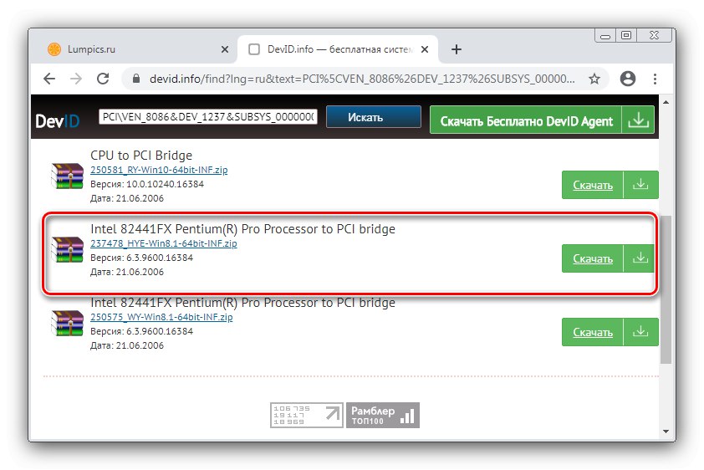Click download arrow icon in 250575_WY row
This screenshot has height=470, width=704.
[640, 332]
